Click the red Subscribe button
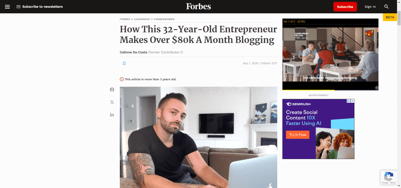401x188 pixels. [x=345, y=7]
